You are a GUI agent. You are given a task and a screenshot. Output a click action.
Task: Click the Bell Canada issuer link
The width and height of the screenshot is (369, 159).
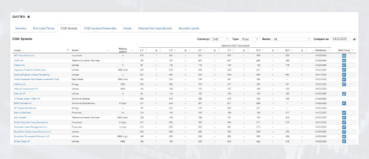(x=19, y=117)
